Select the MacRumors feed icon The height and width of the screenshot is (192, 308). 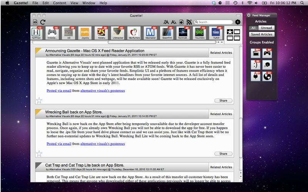point(134,33)
